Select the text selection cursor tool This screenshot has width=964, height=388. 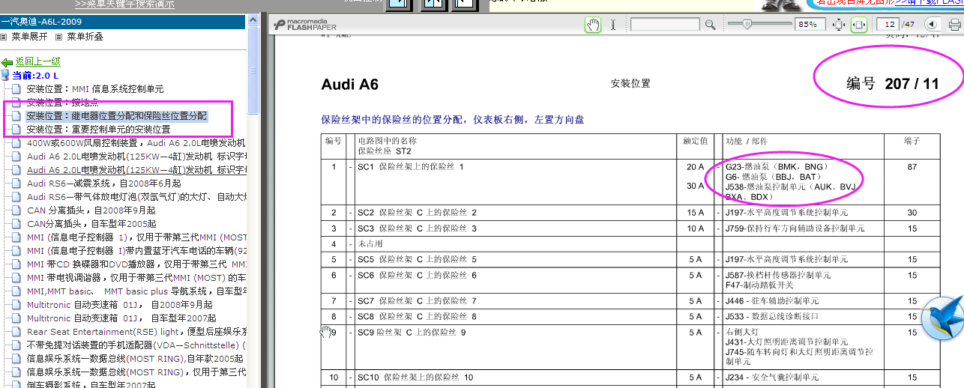click(613, 25)
